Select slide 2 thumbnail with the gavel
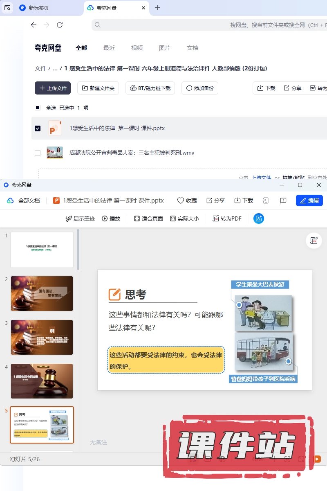The width and height of the screenshot is (327, 491). pos(42,293)
